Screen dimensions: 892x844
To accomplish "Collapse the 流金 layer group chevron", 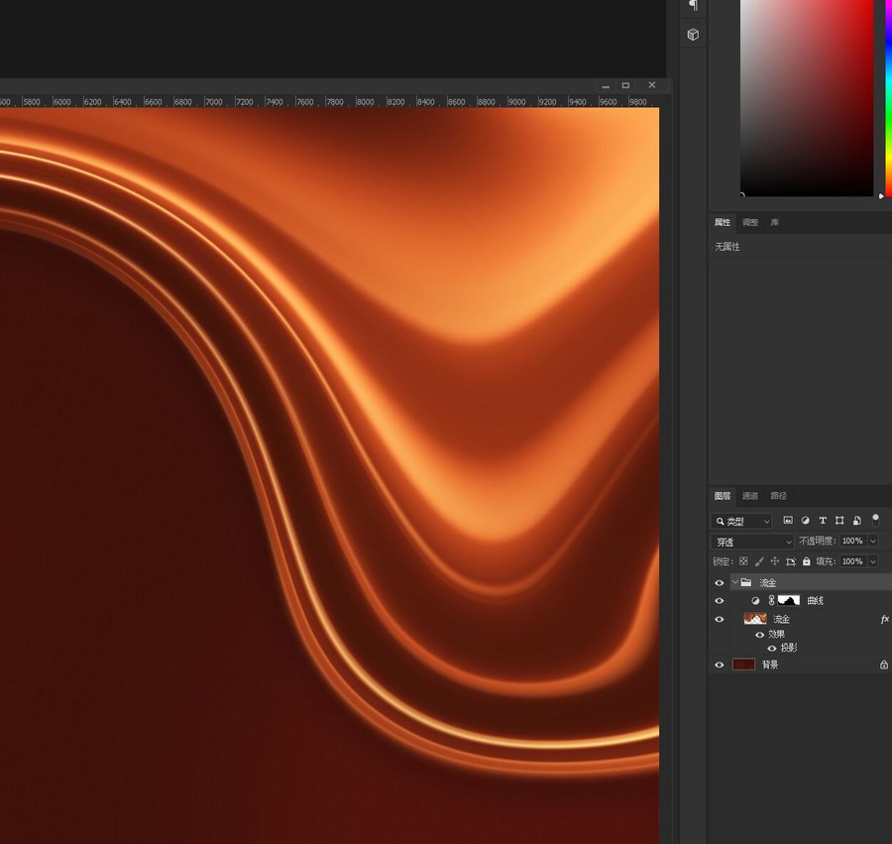I will tap(735, 582).
